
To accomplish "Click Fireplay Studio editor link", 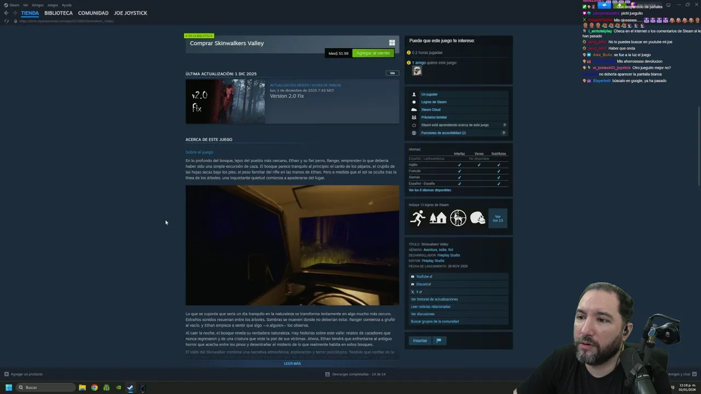I will (x=433, y=260).
